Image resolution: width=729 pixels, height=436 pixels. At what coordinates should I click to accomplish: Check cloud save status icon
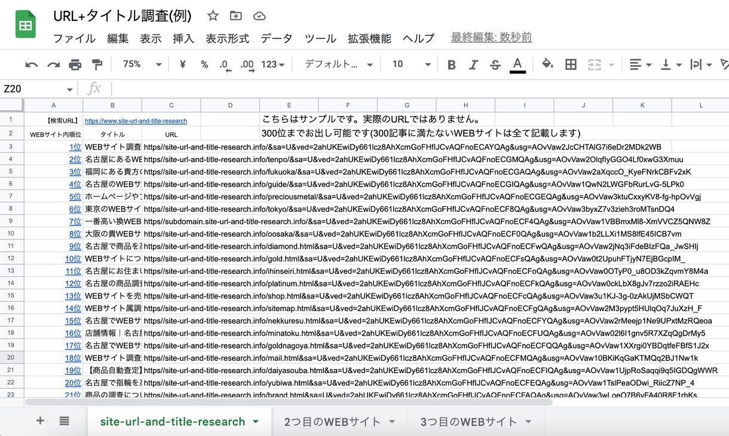[x=259, y=16]
